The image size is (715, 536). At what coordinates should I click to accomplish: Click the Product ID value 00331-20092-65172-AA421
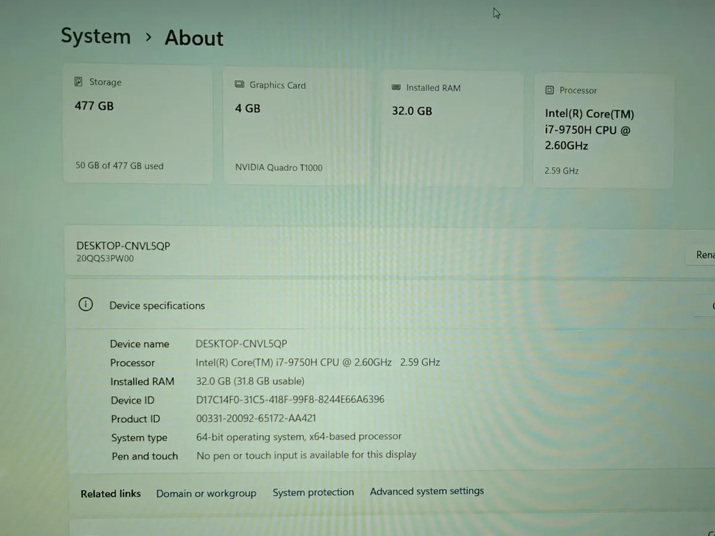point(256,419)
